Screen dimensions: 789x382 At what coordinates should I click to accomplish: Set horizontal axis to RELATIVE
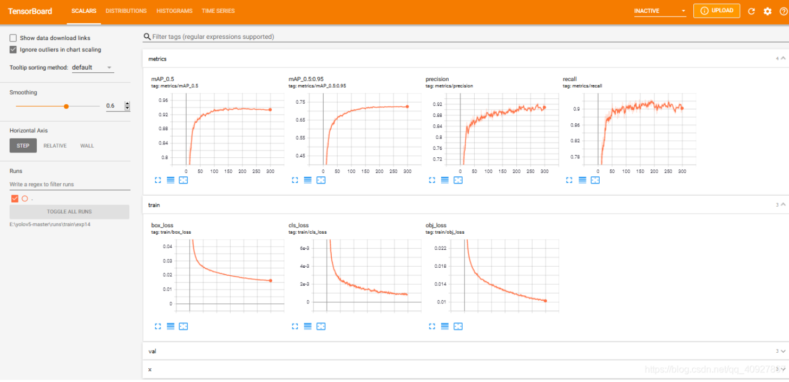pos(55,146)
